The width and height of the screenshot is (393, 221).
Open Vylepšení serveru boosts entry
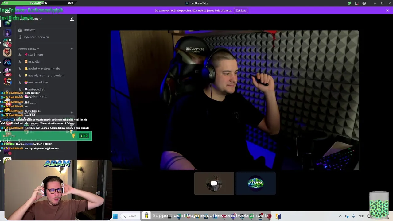36,37
